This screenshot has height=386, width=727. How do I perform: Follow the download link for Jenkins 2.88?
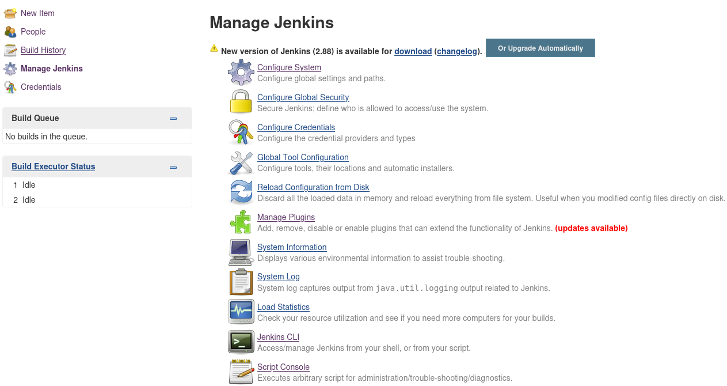[x=413, y=51]
